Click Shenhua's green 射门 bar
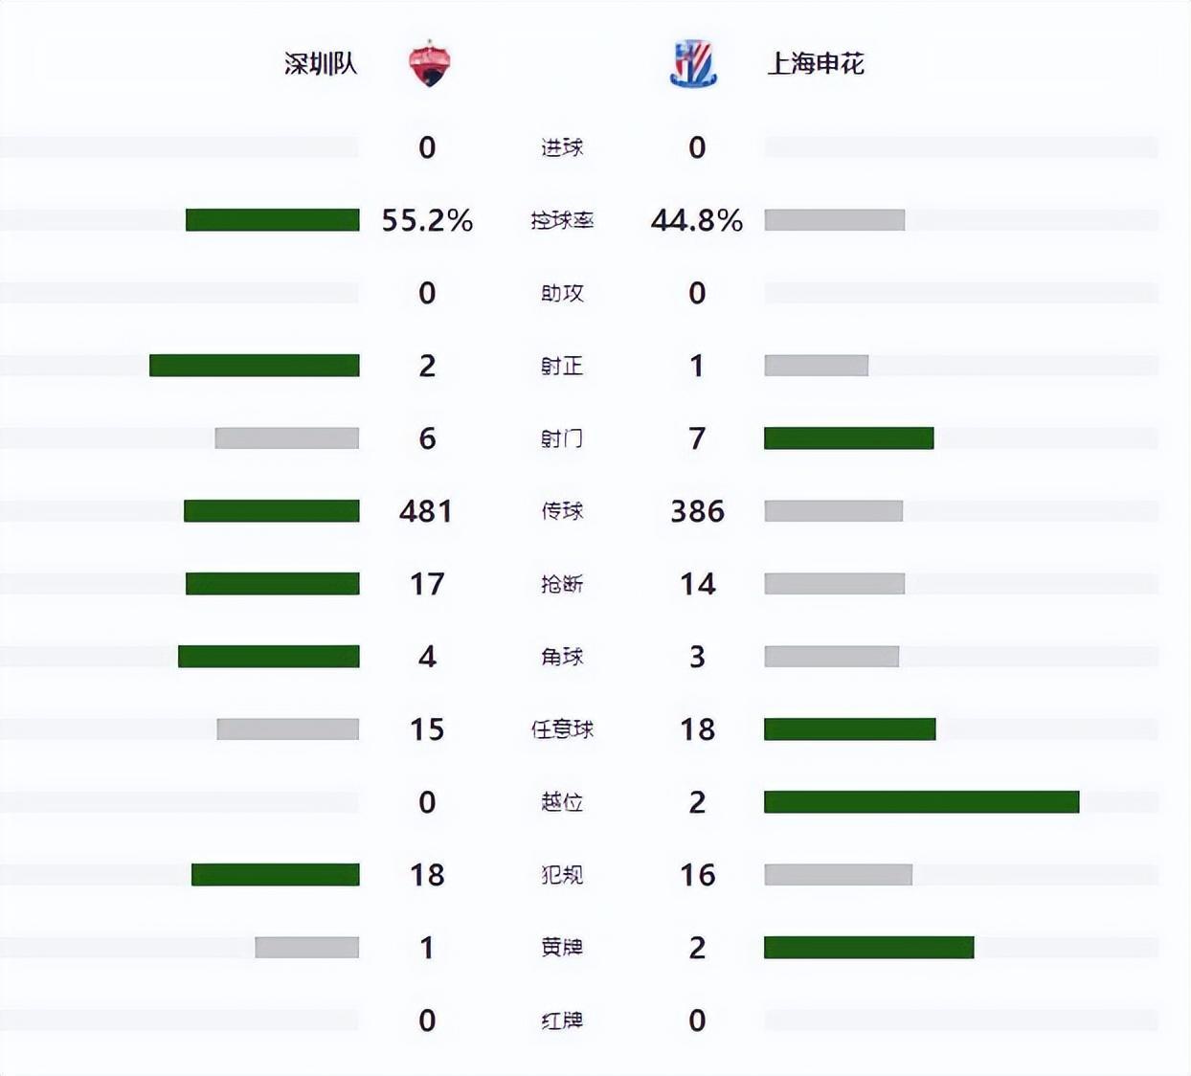This screenshot has width=1191, height=1076. [x=848, y=438]
